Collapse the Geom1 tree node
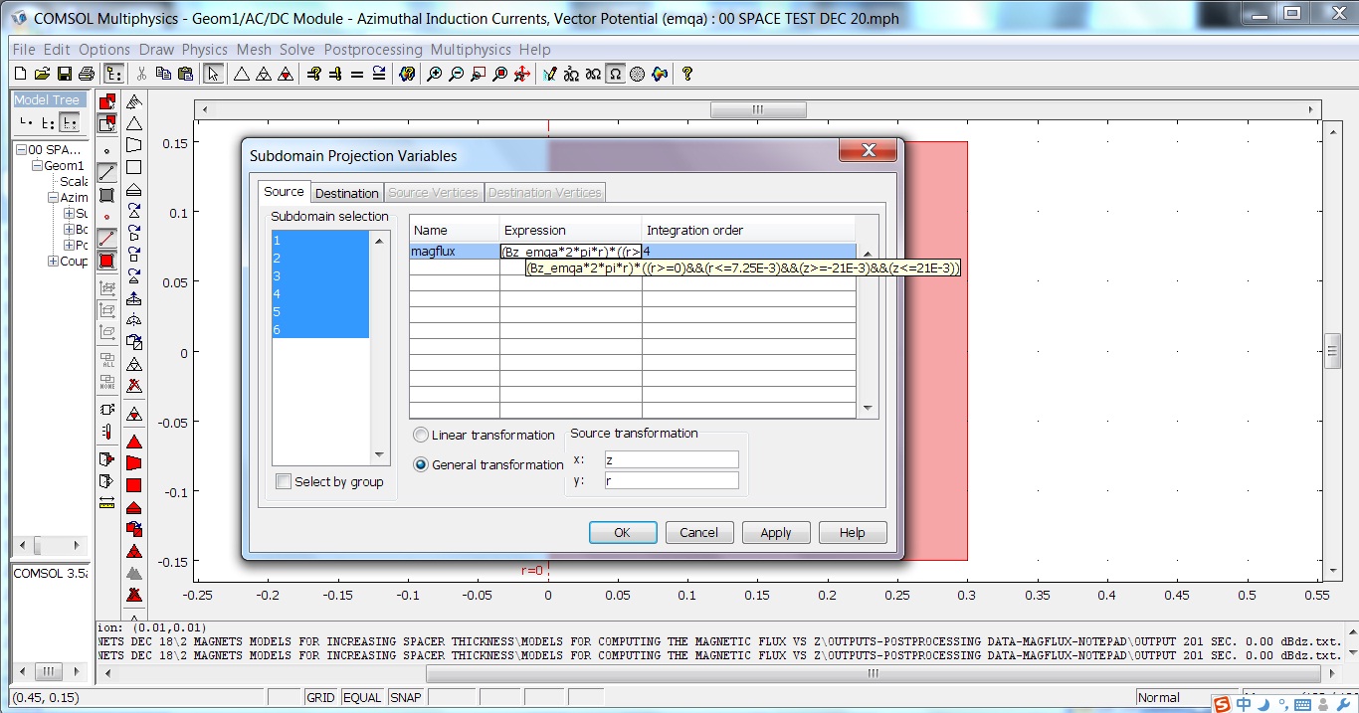This screenshot has width=1359, height=713. (x=37, y=166)
